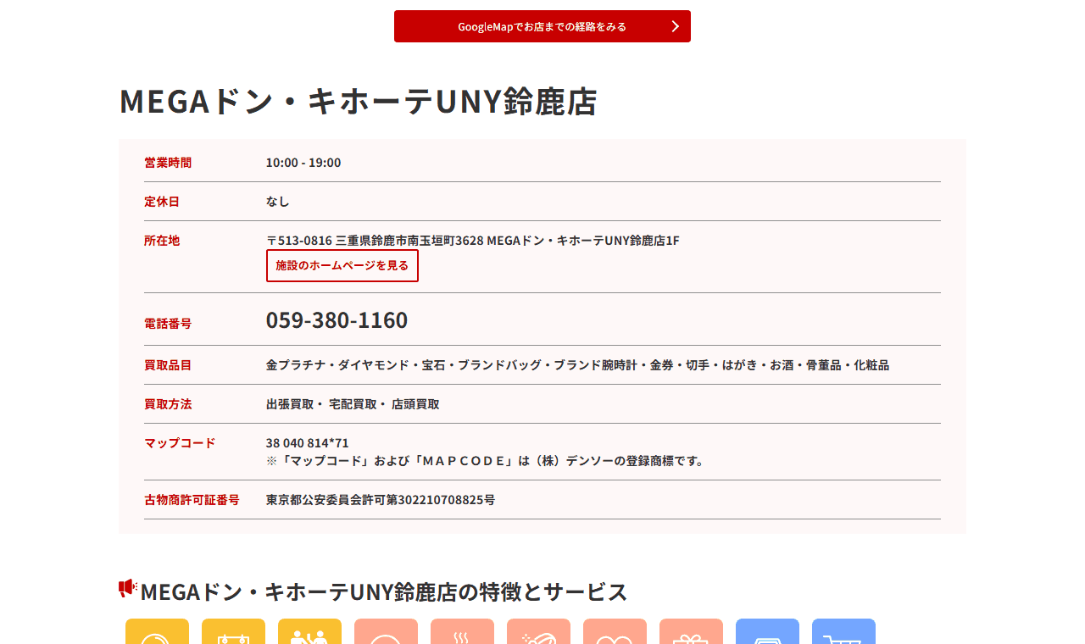Image resolution: width=1085 pixels, height=644 pixels.
Task: Click the business hours 10:00 - 19:00
Action: pyautogui.click(x=303, y=163)
